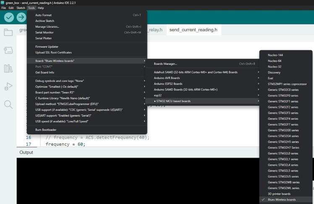Select Generic STM32WL series
Image resolution: width=314 pixels, height=204 pixels.
(286, 188)
